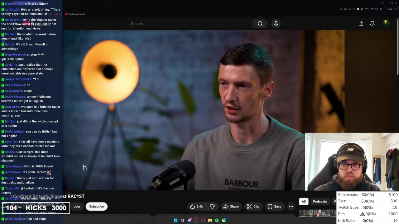Open the YouTube account avatar menu

pyautogui.click(x=386, y=23)
